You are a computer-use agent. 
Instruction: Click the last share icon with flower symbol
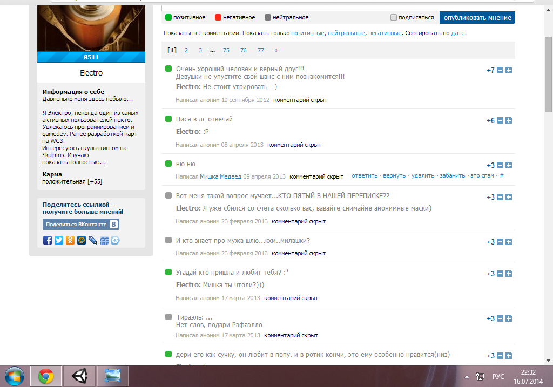[x=116, y=240]
